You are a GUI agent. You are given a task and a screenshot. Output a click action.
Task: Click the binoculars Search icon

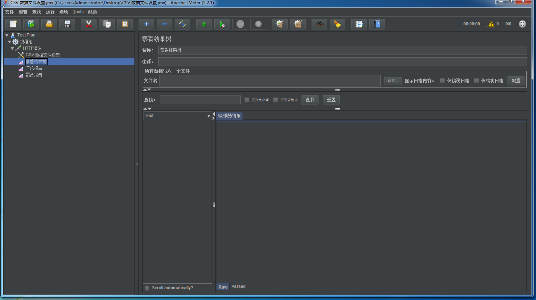pos(319,24)
